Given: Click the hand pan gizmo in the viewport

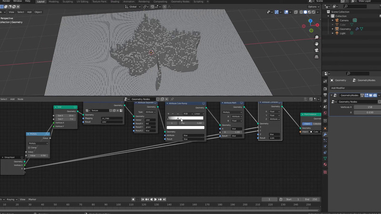Looking at the screenshot, I should (x=317, y=44).
